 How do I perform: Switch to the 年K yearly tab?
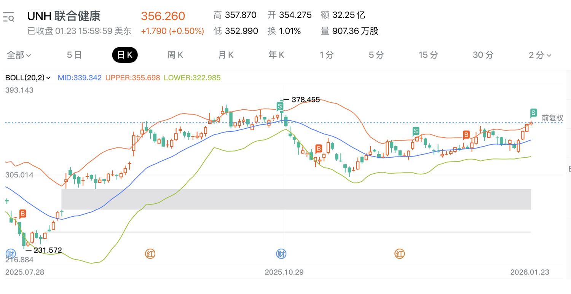276,55
